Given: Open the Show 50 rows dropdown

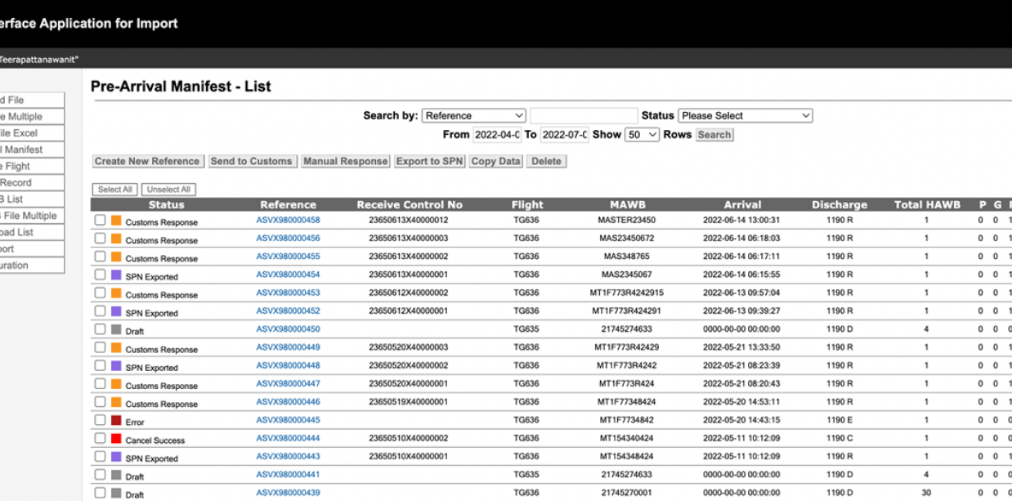Looking at the screenshot, I should 642,135.
